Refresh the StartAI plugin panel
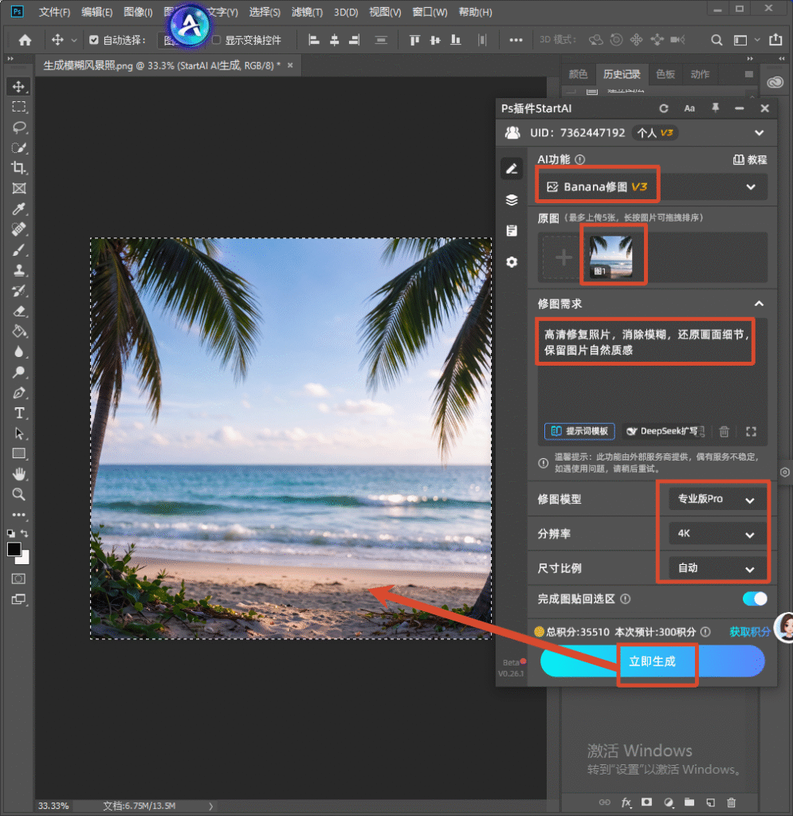793x816 pixels. point(663,108)
